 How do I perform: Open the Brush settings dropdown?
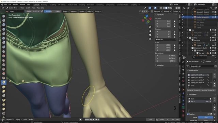(x=65, y=11)
